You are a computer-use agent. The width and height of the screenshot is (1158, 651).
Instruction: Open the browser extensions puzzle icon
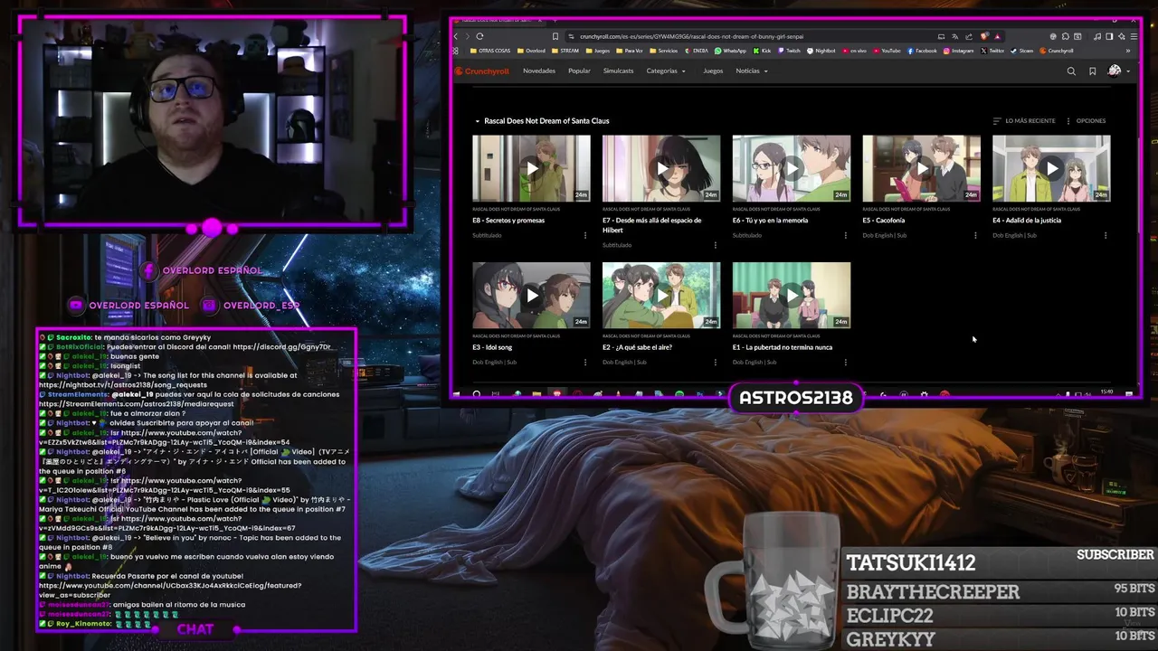coord(1066,36)
